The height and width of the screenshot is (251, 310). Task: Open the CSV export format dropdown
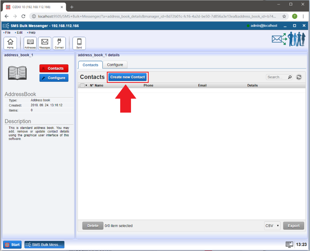[x=272, y=225]
